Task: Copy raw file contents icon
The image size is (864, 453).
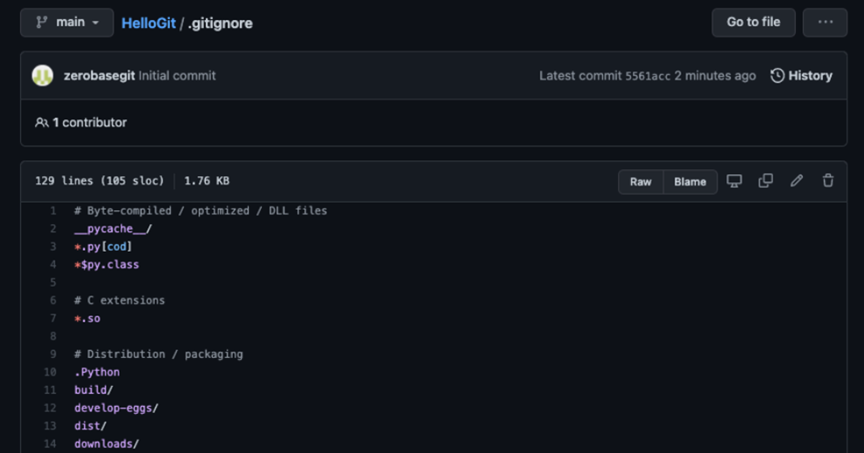Action: coord(765,181)
